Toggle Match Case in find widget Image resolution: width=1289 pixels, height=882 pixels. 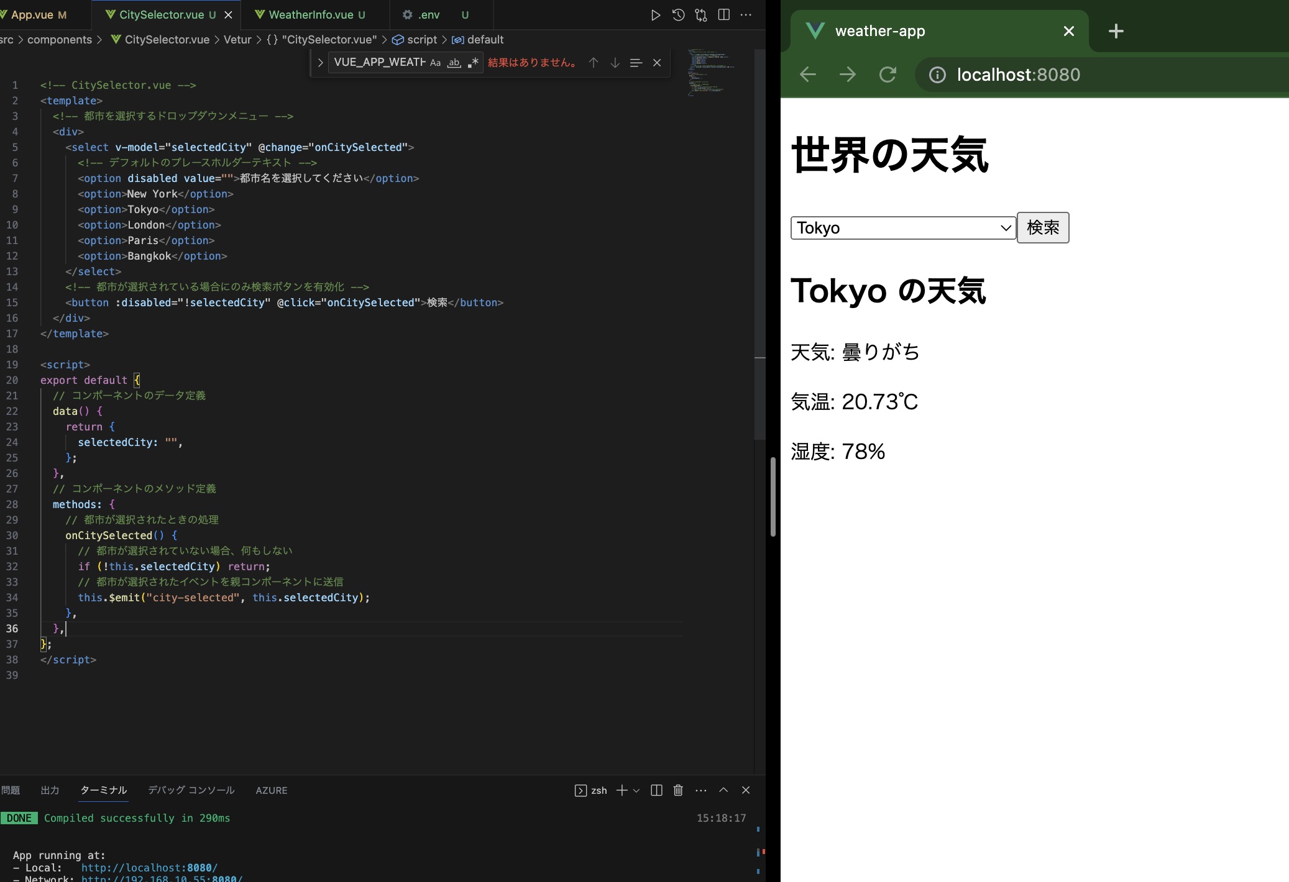tap(435, 63)
